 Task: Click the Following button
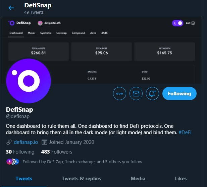click(x=179, y=94)
